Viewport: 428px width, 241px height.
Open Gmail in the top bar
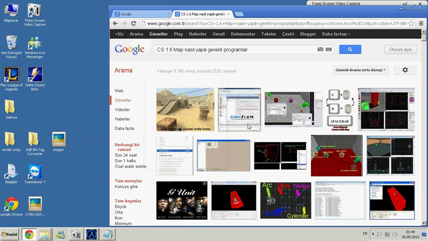219,34
